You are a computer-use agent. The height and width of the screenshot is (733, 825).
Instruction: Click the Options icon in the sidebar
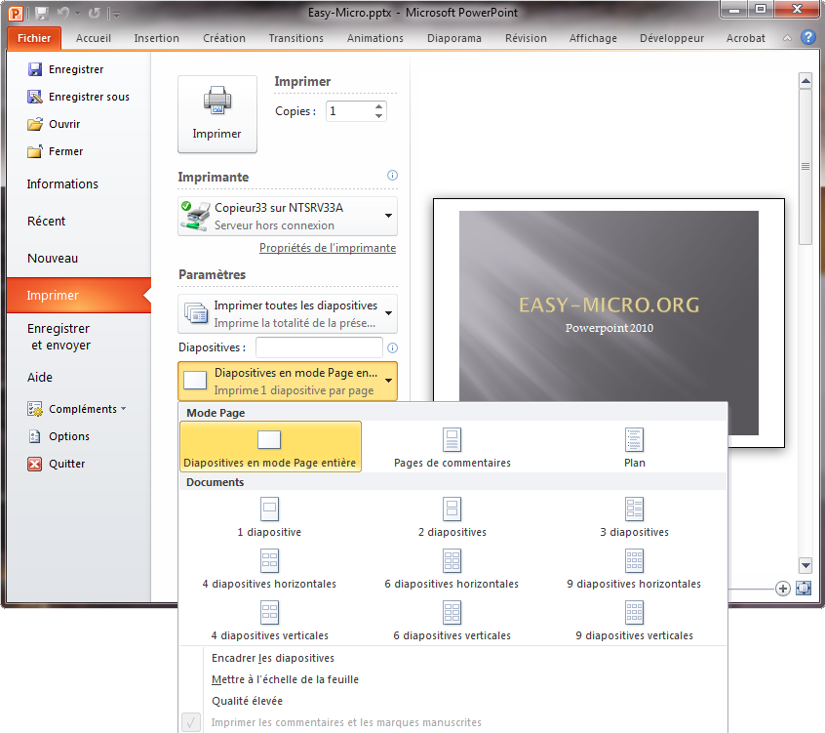[35, 436]
